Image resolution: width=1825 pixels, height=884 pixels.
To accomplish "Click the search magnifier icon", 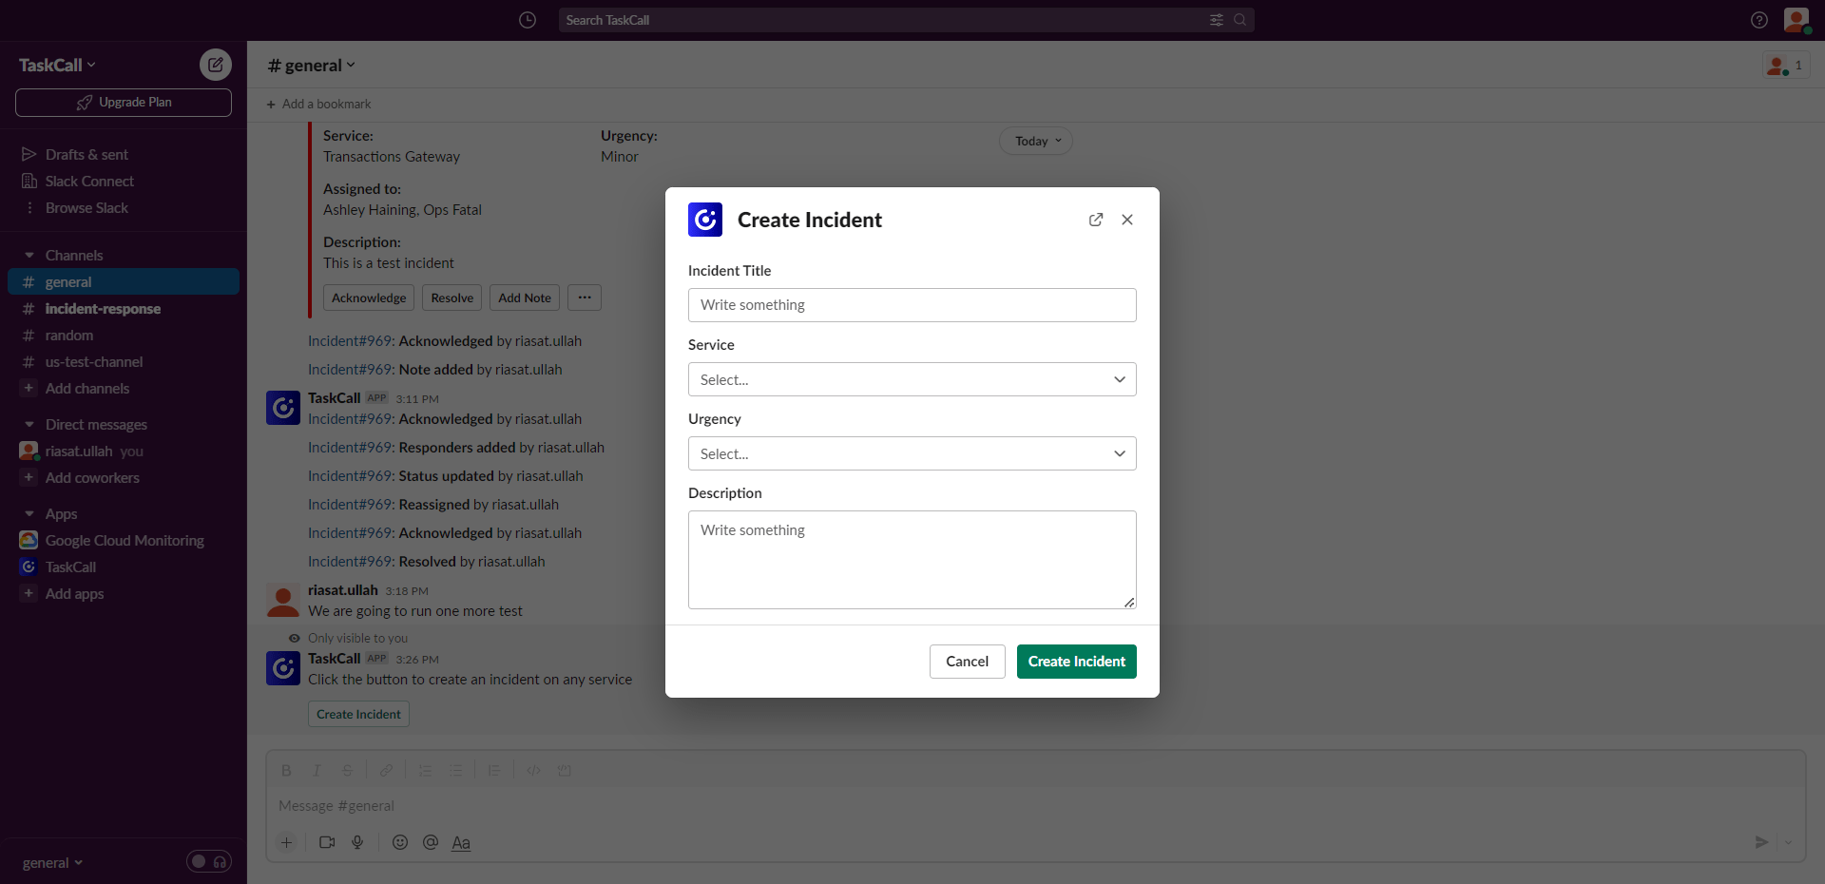I will tap(1239, 20).
